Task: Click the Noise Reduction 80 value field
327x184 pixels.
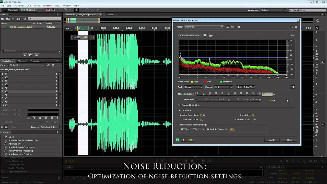Action: pyautogui.click(x=267, y=94)
